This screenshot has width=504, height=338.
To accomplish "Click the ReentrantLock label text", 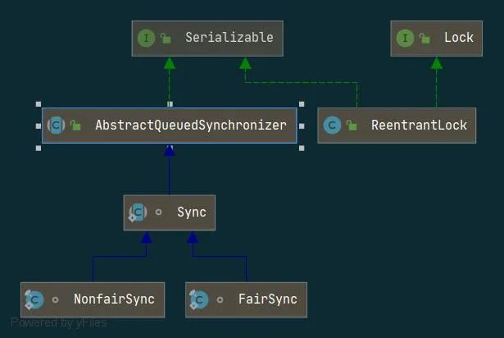I will pyautogui.click(x=419, y=126).
